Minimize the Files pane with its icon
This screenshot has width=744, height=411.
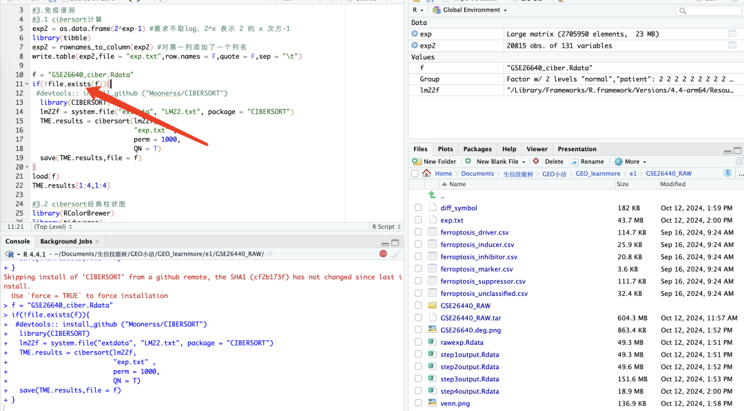point(727,151)
